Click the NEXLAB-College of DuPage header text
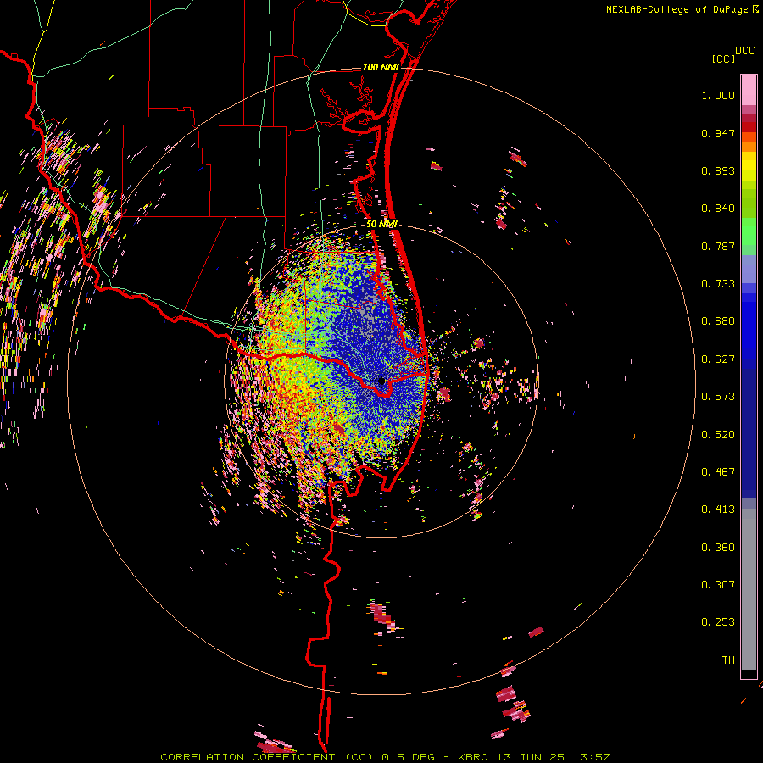Image resolution: width=763 pixels, height=763 pixels. (x=677, y=9)
